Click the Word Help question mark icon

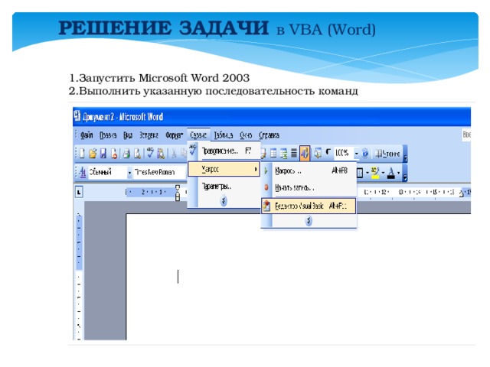[365, 153]
